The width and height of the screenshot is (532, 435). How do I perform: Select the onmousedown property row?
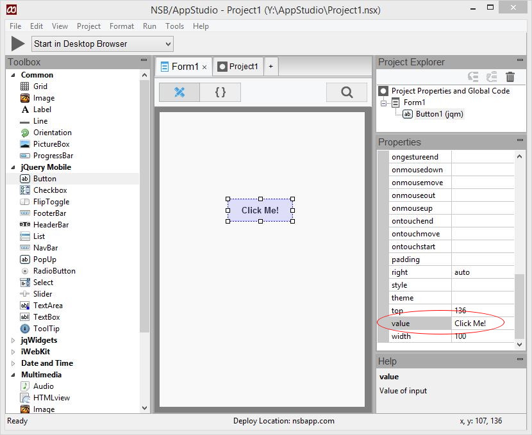coord(451,170)
